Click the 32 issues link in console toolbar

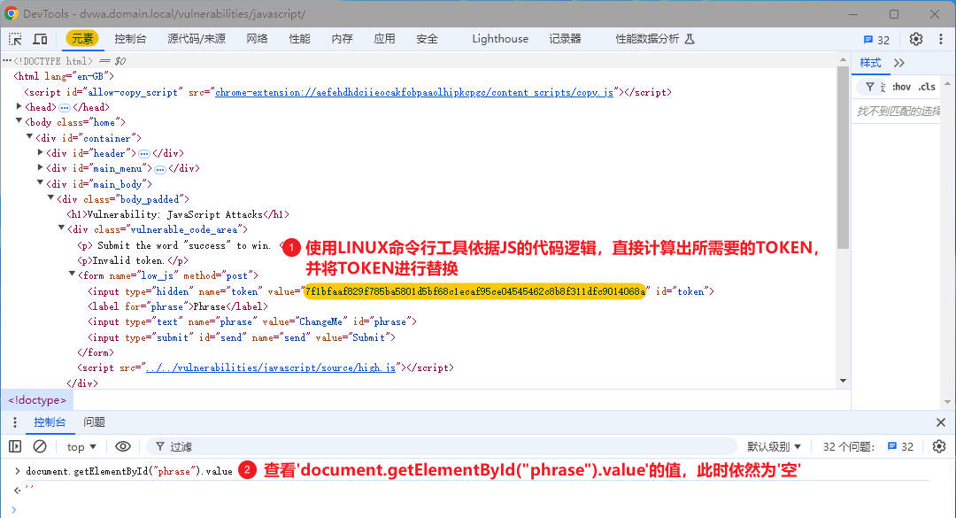coord(900,446)
